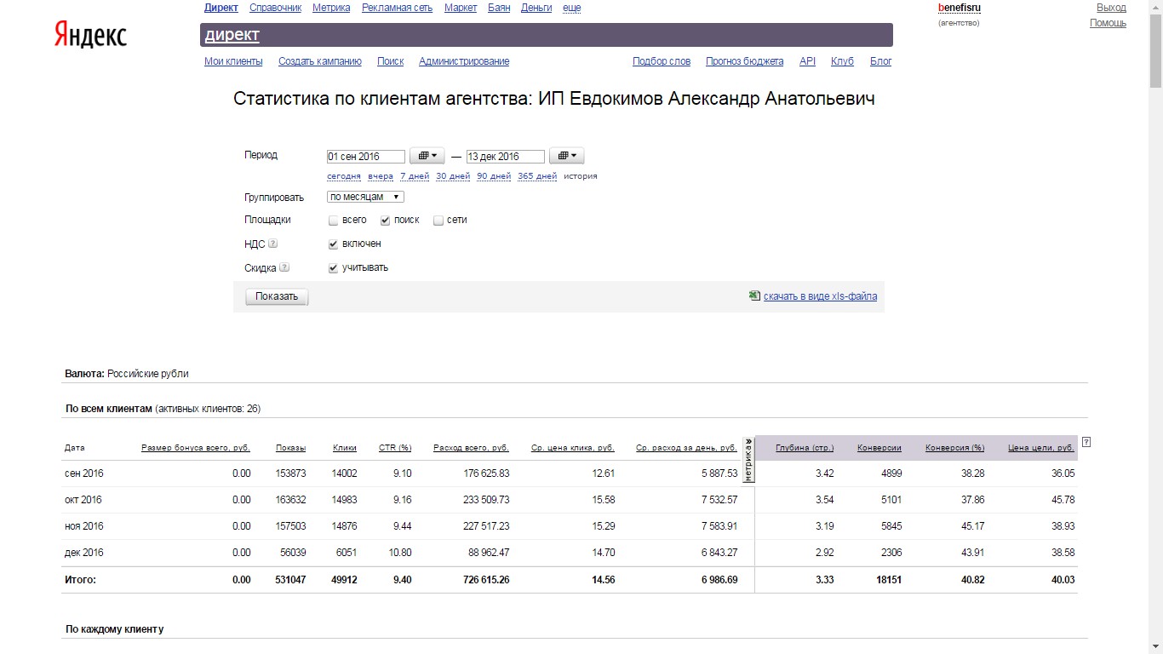Open Помощь help link
The image size is (1163, 654).
[x=1108, y=23]
